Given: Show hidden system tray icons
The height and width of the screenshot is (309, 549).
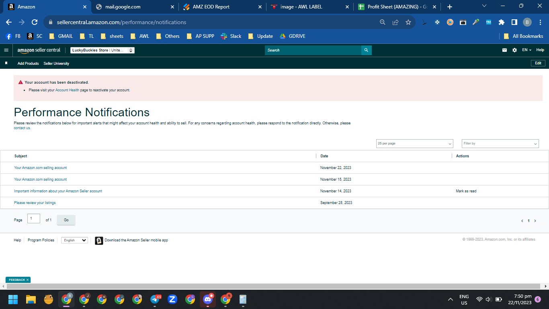Looking at the screenshot, I should (x=451, y=300).
